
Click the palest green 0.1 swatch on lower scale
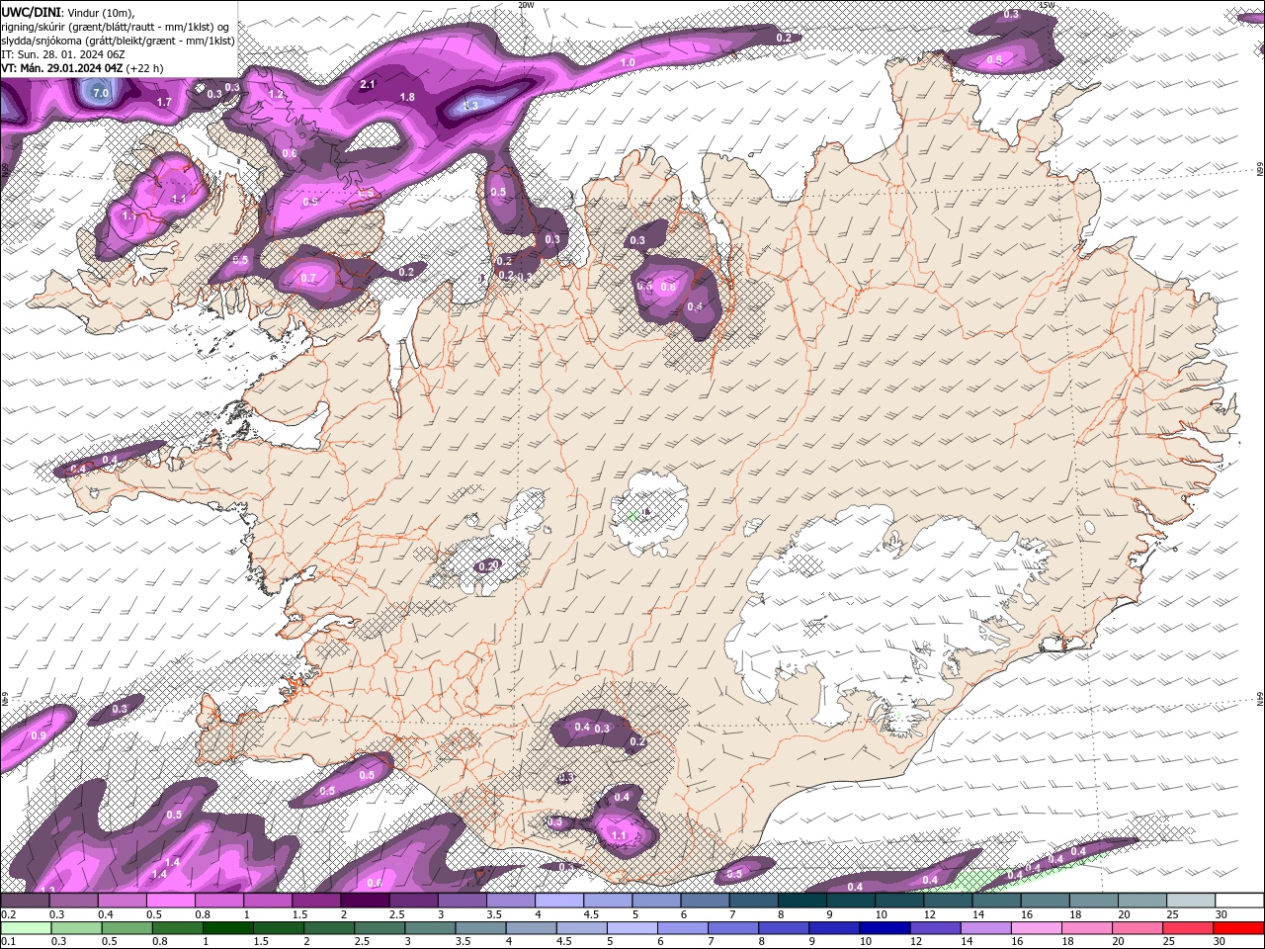(x=25, y=928)
